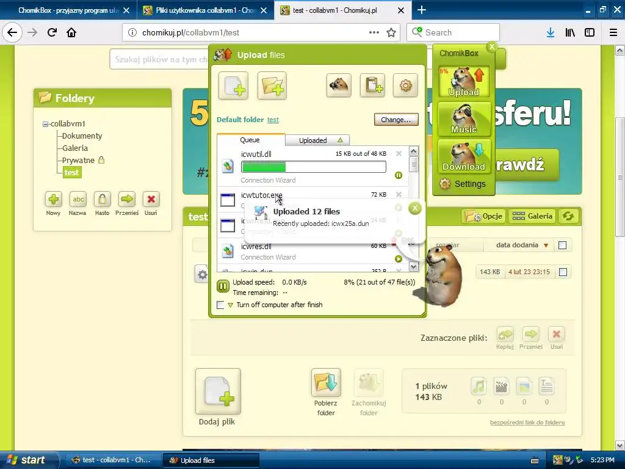Switch to the Queue tab
This screenshot has width=625, height=469.
pyautogui.click(x=250, y=140)
